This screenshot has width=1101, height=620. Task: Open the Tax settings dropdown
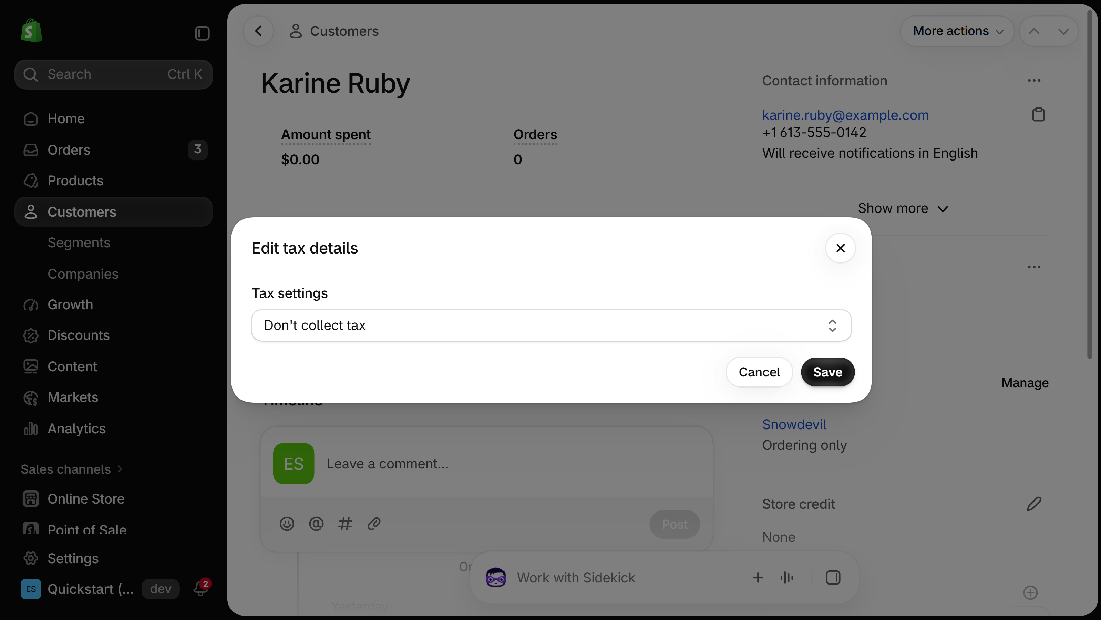551,325
